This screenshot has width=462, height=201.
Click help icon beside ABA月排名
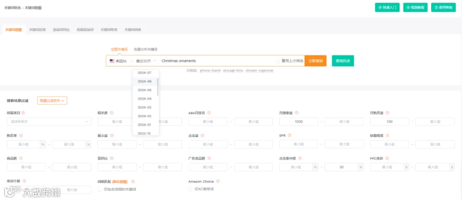209,113
